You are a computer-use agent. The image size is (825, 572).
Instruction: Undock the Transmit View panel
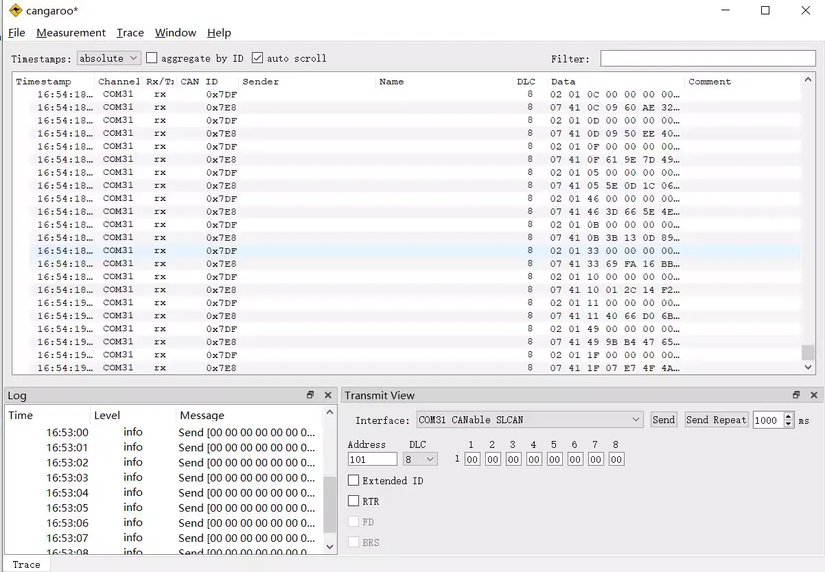pos(796,395)
